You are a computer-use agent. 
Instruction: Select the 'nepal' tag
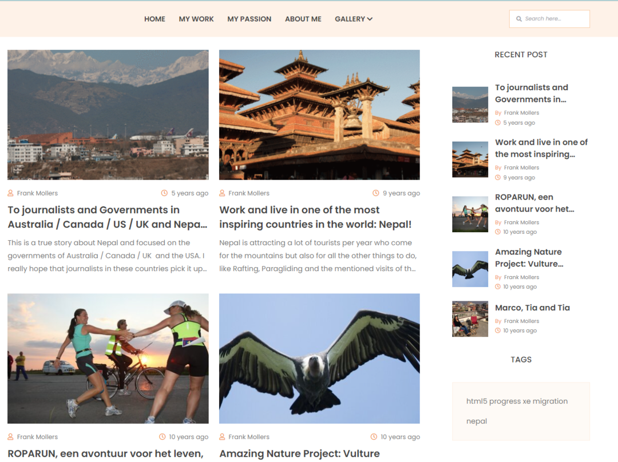pos(477,421)
